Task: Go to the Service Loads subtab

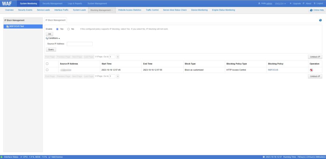Action: (43, 10)
